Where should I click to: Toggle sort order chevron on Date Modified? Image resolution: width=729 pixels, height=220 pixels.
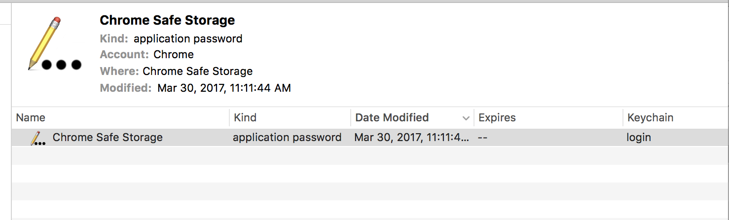466,118
